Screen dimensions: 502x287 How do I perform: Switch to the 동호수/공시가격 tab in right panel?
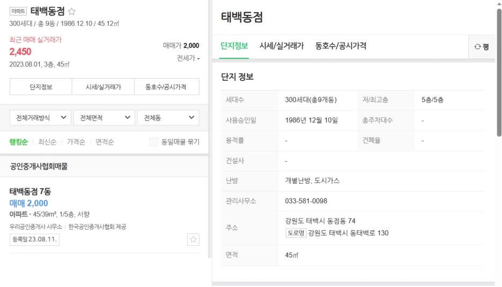pyautogui.click(x=341, y=46)
